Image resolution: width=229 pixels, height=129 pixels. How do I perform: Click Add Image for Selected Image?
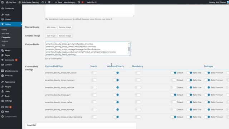click(x=51, y=36)
